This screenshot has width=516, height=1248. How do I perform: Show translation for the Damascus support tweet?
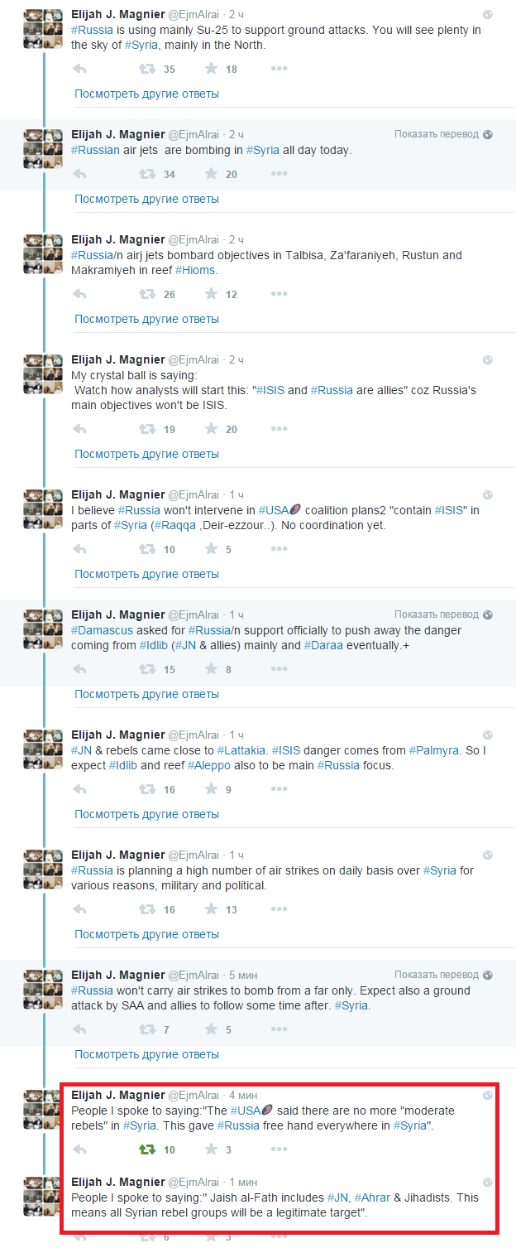[437, 614]
